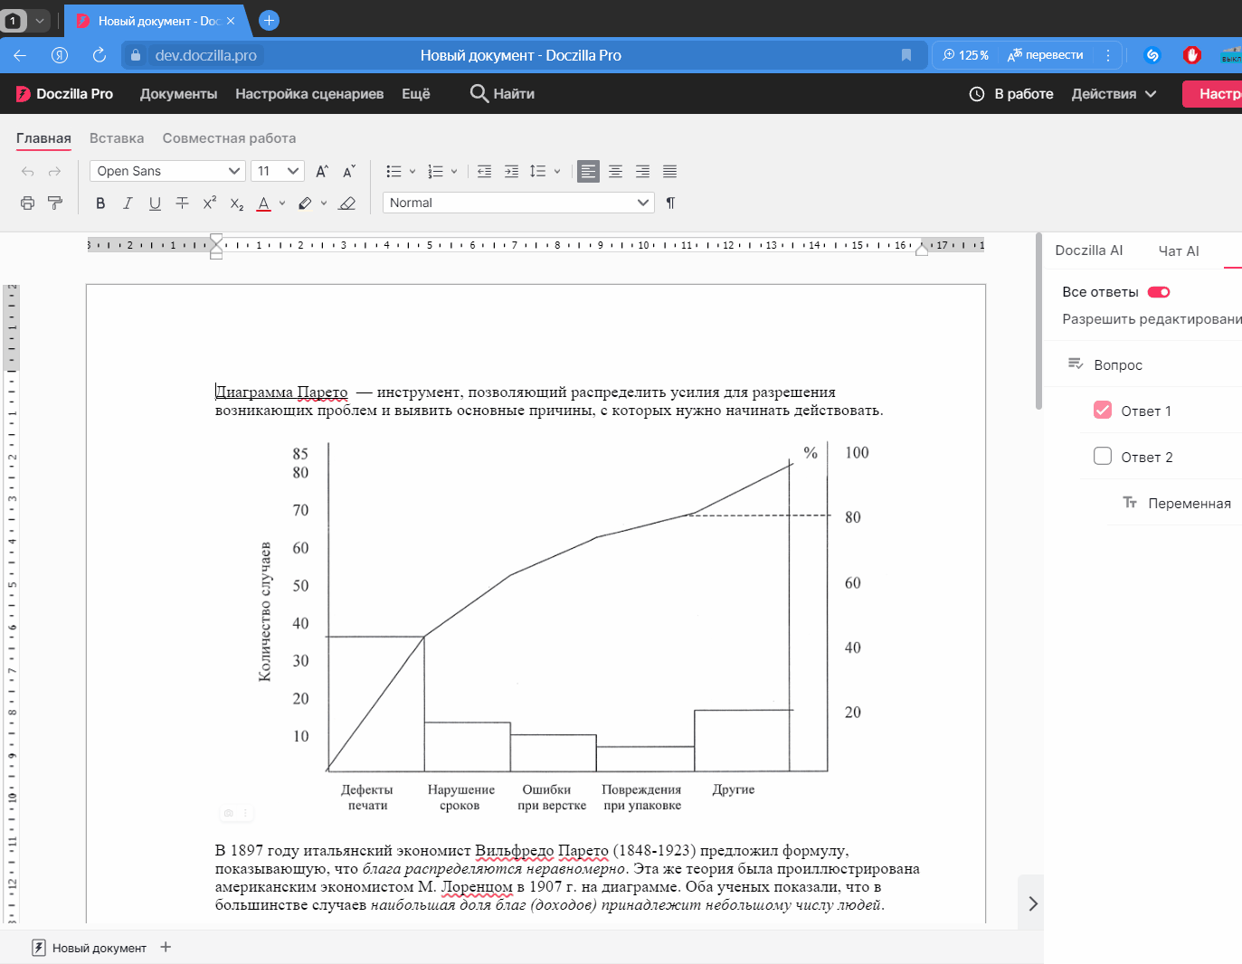The width and height of the screenshot is (1242, 964).
Task: Check the Ответ 2 checkbox
Action: tap(1103, 457)
